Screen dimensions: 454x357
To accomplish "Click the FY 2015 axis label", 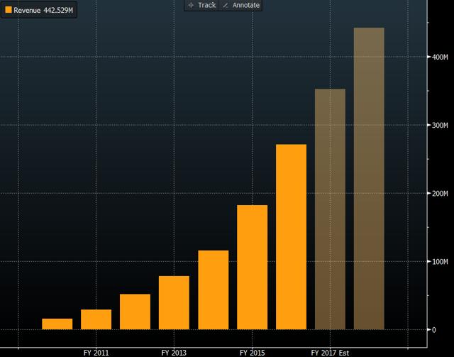I will (x=253, y=353).
